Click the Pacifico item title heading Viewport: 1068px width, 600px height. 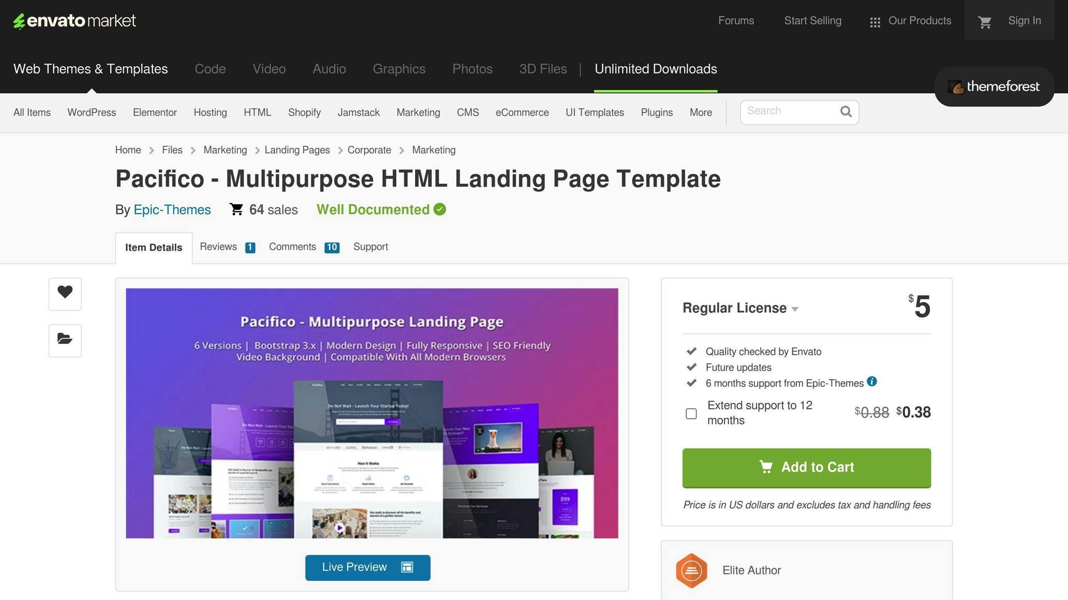tap(418, 179)
